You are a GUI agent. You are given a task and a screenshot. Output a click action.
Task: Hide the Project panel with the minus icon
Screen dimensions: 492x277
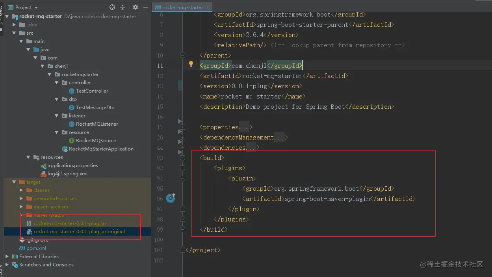pos(146,7)
